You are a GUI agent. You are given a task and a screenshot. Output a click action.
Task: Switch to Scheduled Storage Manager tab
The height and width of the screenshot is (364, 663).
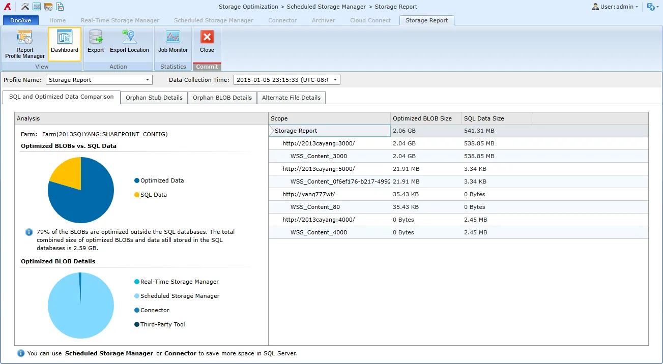pos(214,20)
